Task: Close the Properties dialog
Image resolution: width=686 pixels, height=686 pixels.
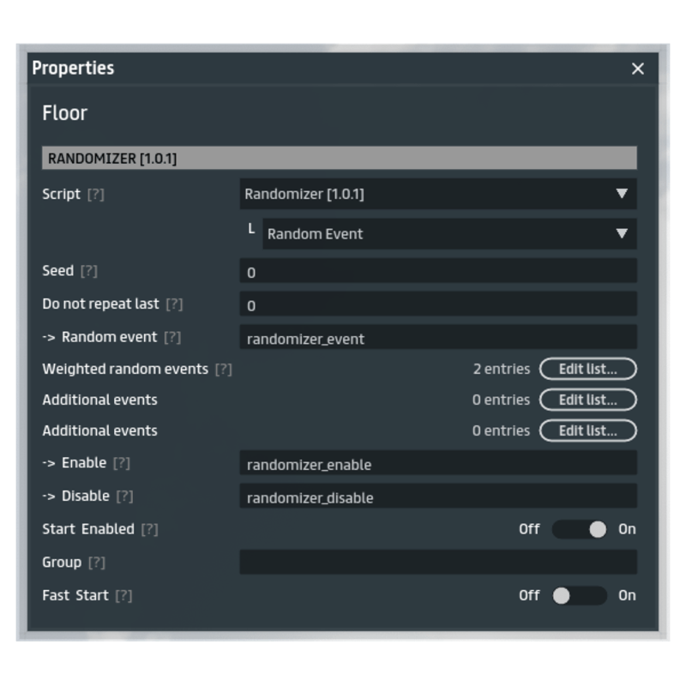Action: click(x=637, y=69)
